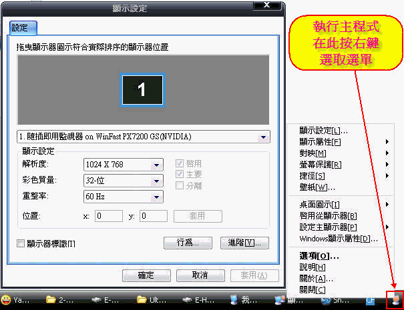
Task: Click the '2-...' folder taskbar item
Action: [x=60, y=300]
